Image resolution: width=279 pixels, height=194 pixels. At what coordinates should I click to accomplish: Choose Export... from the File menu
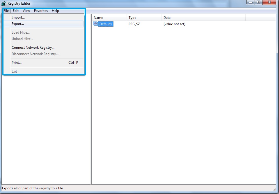click(x=44, y=24)
